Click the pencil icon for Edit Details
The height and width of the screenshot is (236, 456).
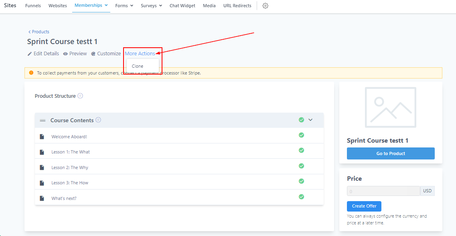coord(29,54)
